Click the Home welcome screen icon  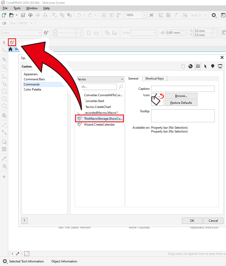(x=10, y=49)
